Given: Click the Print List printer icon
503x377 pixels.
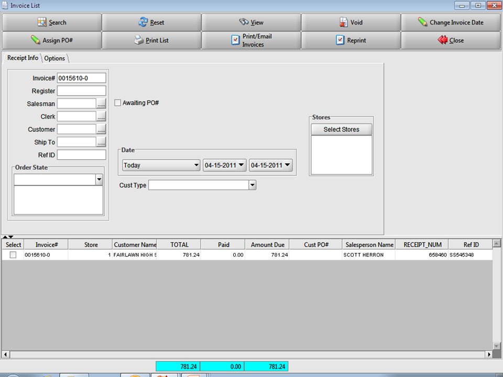Looking at the screenshot, I should pyautogui.click(x=139, y=40).
